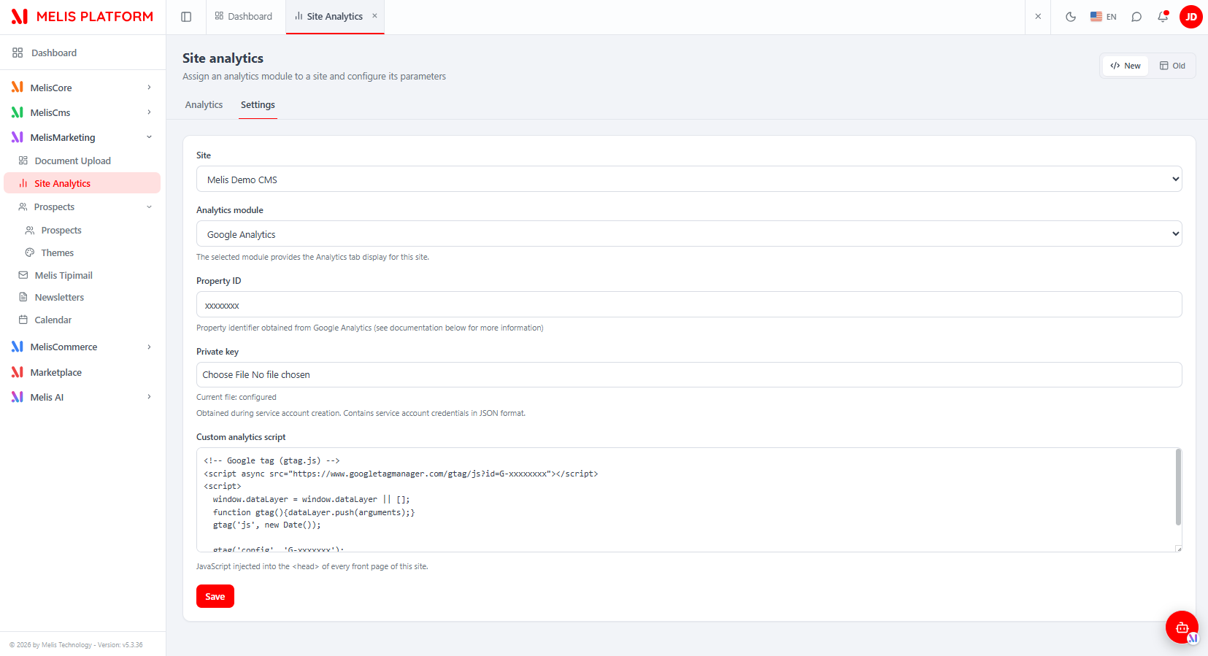The image size is (1208, 656).
Task: Click the script textarea scrollbar
Action: pyautogui.click(x=1178, y=487)
